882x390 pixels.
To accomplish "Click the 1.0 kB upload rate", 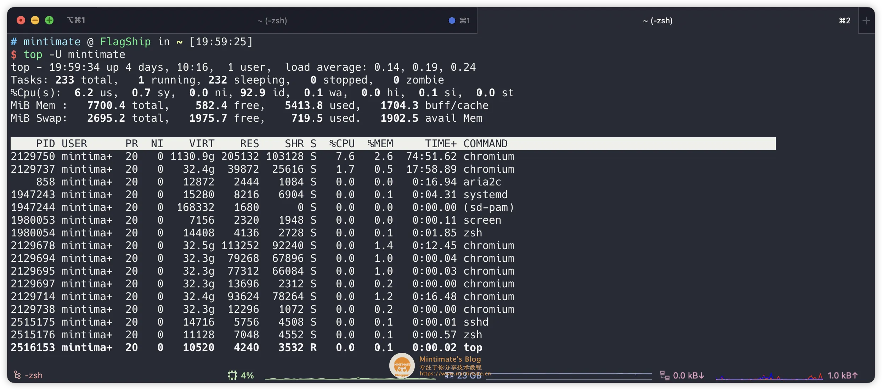I will click(x=843, y=375).
